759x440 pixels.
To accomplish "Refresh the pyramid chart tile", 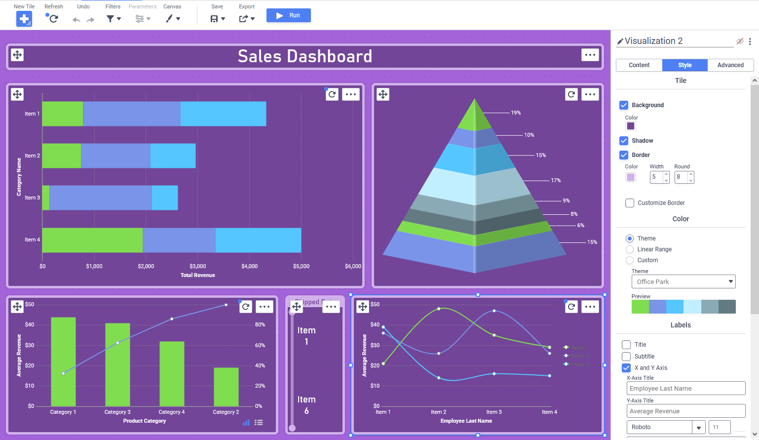I will tap(571, 94).
